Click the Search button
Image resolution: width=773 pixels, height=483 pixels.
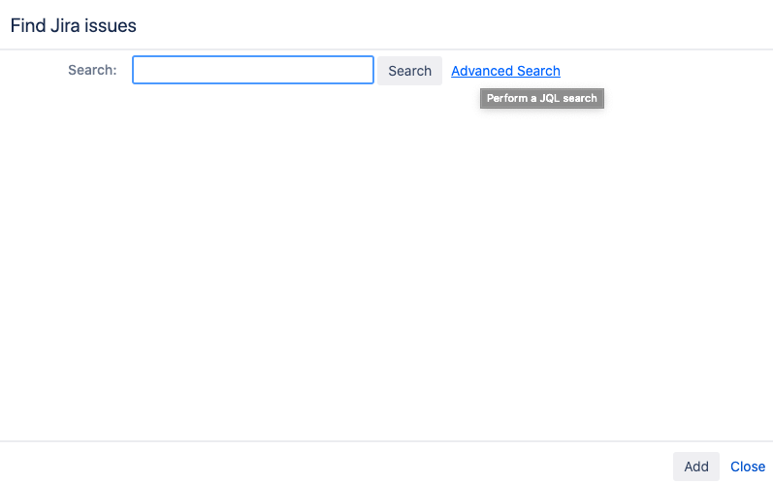coord(409,71)
